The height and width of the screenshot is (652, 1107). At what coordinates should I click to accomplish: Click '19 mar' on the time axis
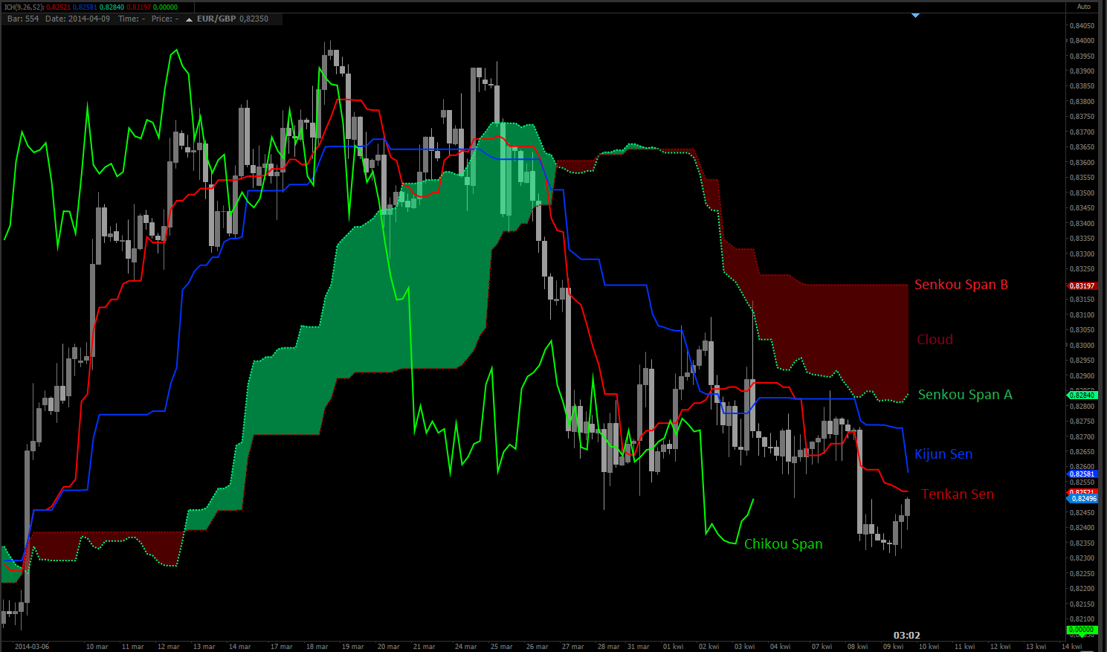[352, 647]
